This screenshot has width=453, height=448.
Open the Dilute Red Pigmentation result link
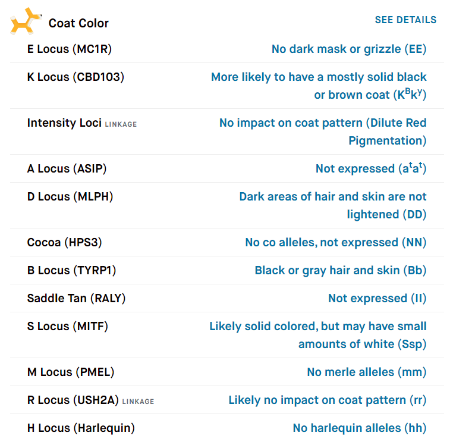323,131
